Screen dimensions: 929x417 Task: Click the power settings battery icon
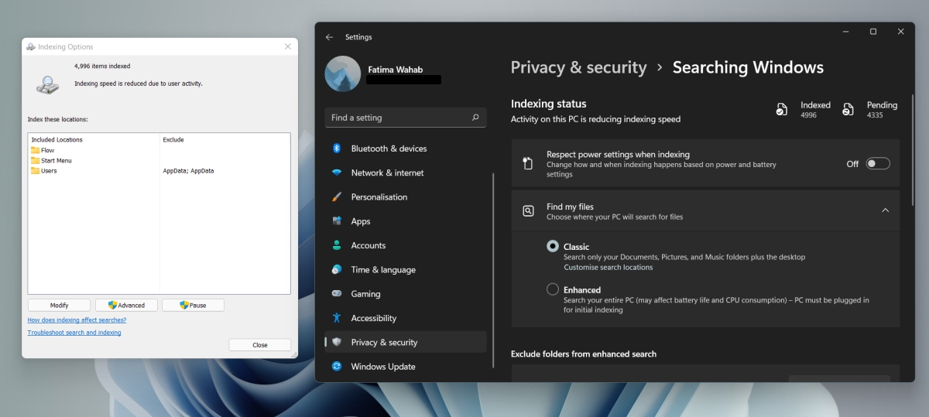click(528, 163)
